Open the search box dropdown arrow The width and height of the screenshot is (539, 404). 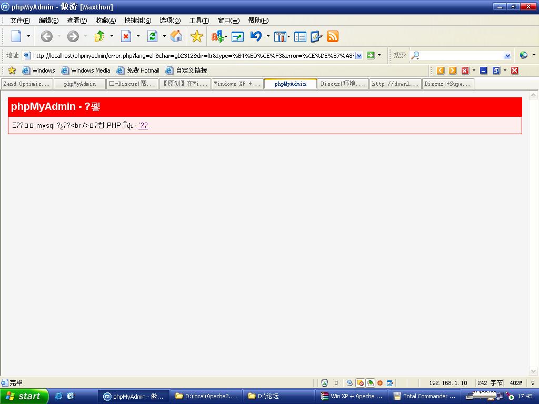[507, 55]
